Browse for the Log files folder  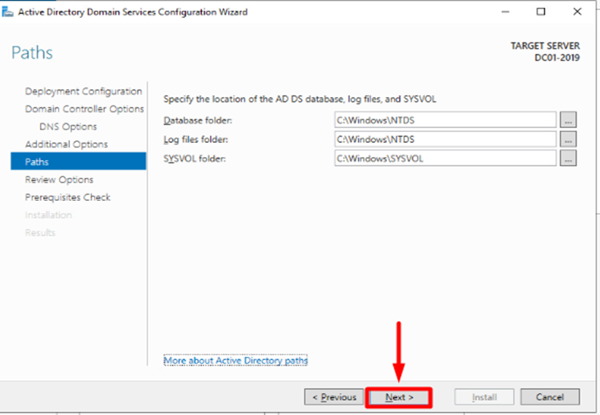568,139
